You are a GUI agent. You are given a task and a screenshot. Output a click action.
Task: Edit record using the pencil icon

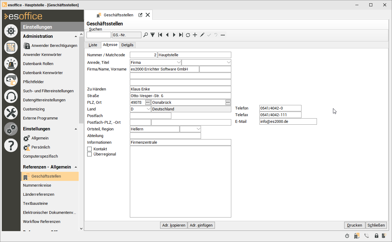(202, 35)
